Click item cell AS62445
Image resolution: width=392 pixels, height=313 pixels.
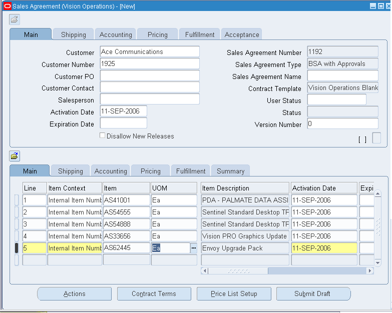click(x=127, y=248)
